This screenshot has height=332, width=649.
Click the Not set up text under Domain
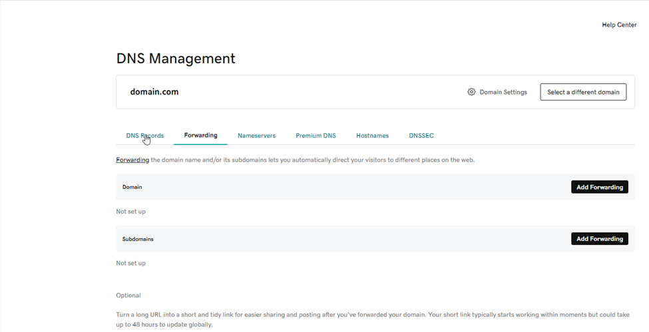[x=130, y=212]
